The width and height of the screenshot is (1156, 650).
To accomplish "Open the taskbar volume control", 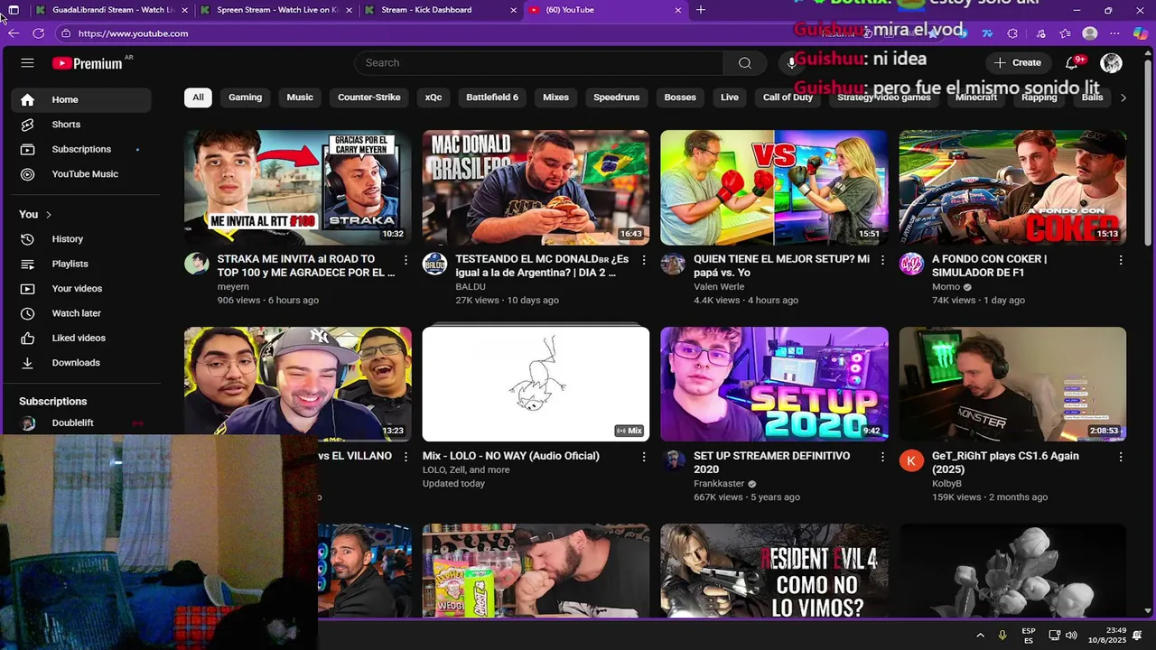I will coord(1071,636).
